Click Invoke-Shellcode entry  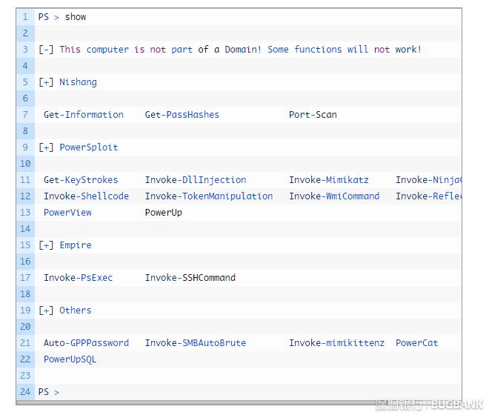pyautogui.click(x=86, y=196)
